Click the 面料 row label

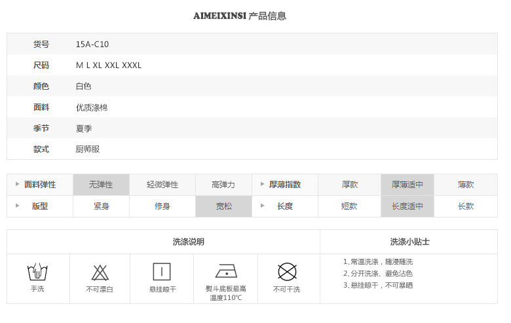coord(41,107)
